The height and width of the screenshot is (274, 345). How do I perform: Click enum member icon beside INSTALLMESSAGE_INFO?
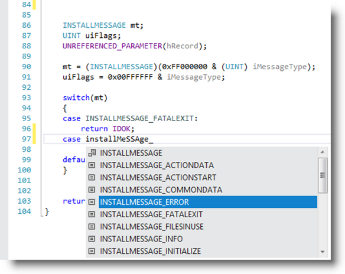[x=92, y=239]
